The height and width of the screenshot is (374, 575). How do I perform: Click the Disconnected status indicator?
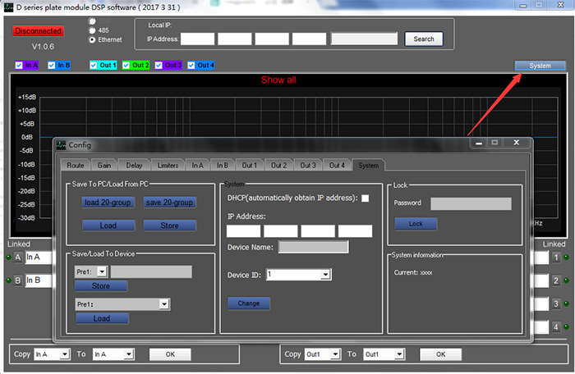tap(38, 31)
